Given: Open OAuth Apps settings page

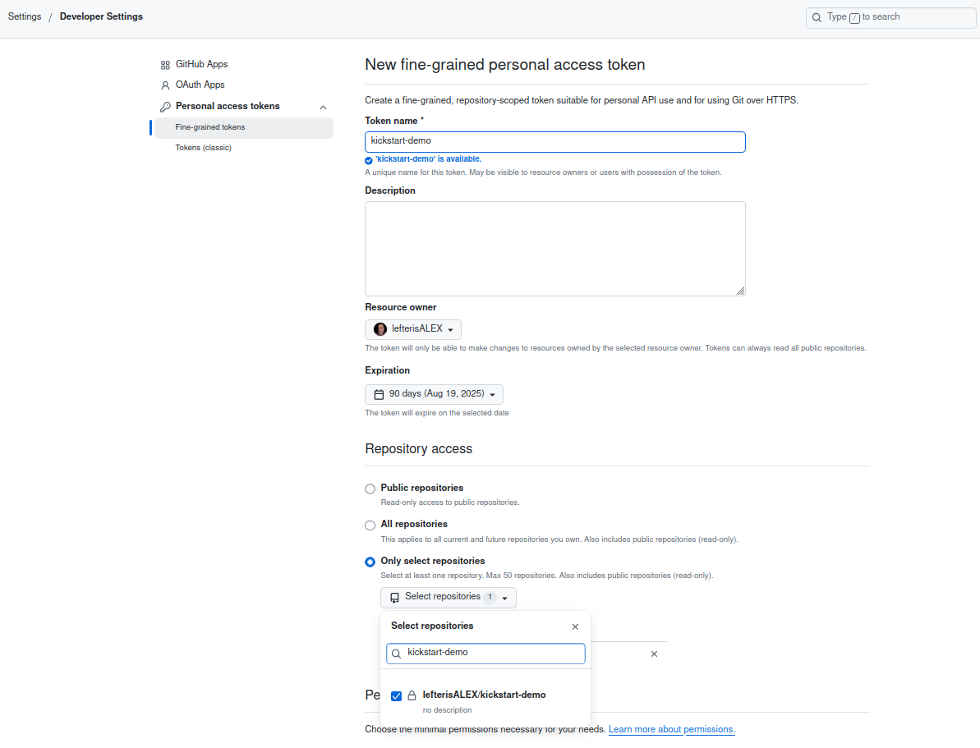Looking at the screenshot, I should point(200,85).
